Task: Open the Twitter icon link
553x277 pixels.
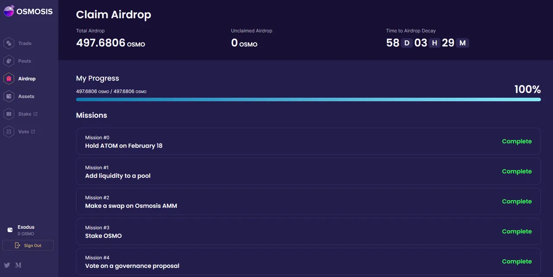Action: pyautogui.click(x=7, y=265)
